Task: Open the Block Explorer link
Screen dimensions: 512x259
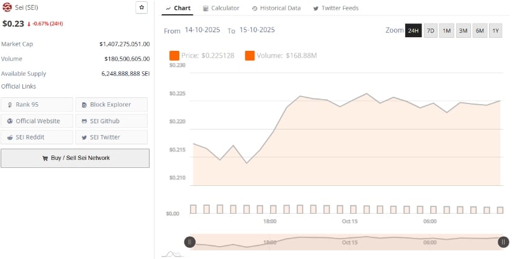Action: pos(112,105)
